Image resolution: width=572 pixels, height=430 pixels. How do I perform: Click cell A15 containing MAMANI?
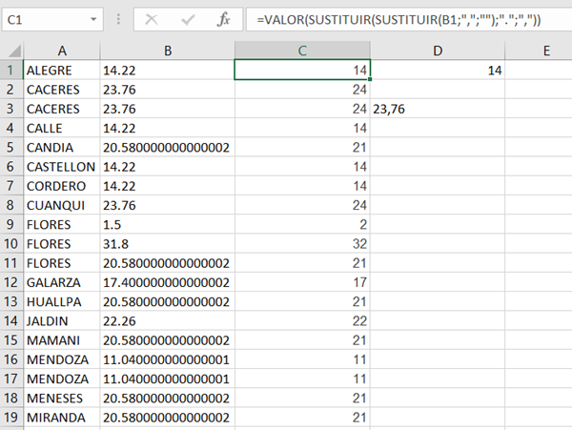[x=62, y=340]
